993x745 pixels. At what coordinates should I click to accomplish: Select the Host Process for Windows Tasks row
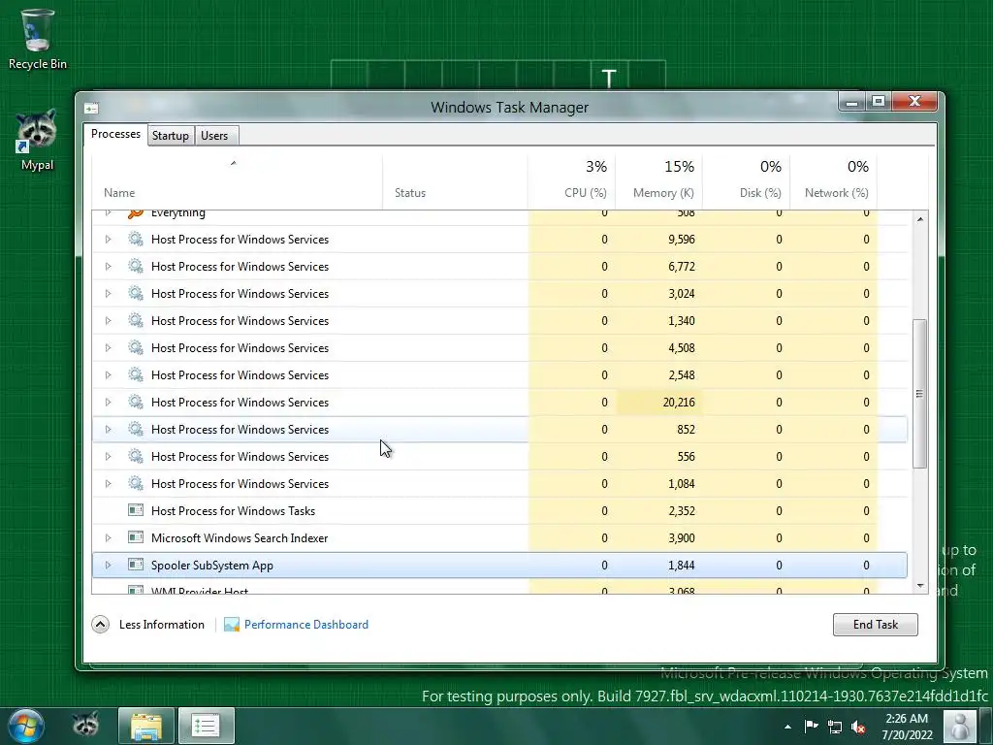pos(499,511)
